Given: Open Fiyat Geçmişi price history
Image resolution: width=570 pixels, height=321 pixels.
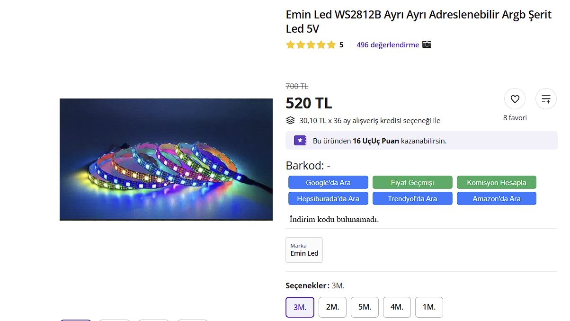Looking at the screenshot, I should (412, 182).
